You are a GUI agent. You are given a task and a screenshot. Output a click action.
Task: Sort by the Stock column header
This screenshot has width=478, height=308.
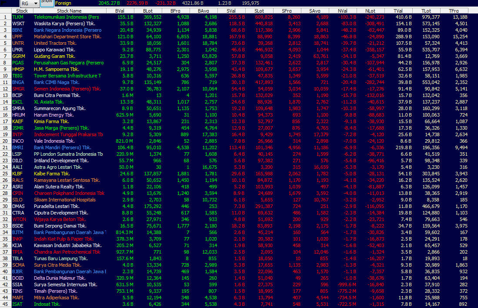[x=22, y=11]
